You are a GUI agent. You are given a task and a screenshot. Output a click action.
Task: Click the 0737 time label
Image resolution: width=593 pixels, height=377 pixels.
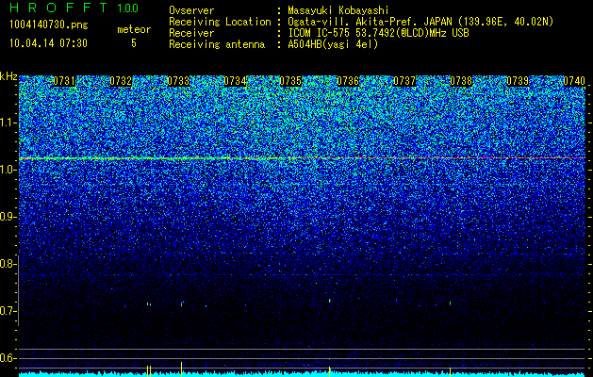coord(404,81)
